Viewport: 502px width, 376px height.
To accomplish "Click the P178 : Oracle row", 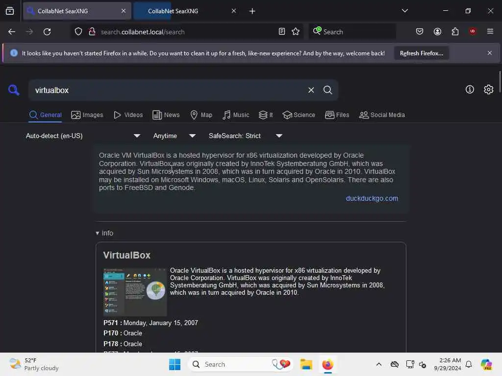I will pyautogui.click(x=123, y=344).
